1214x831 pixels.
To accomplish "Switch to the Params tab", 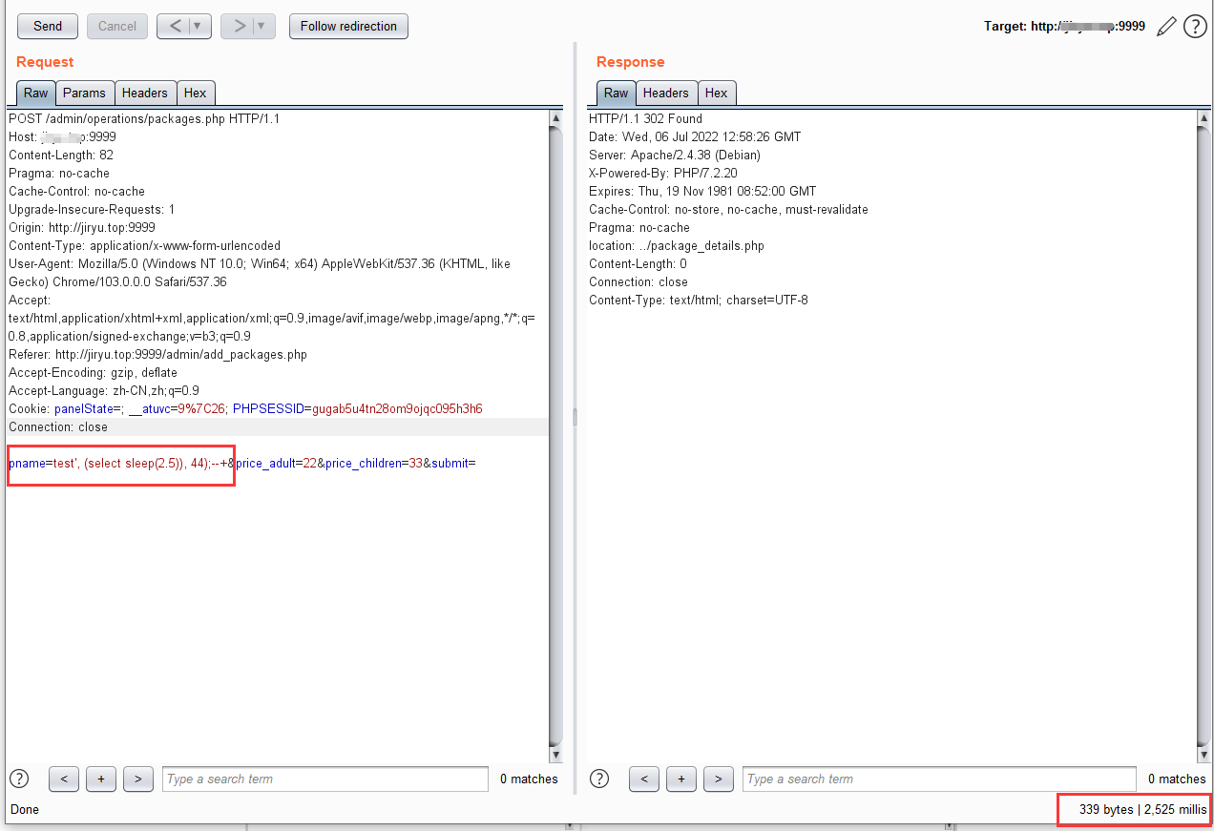I will click(x=85, y=93).
